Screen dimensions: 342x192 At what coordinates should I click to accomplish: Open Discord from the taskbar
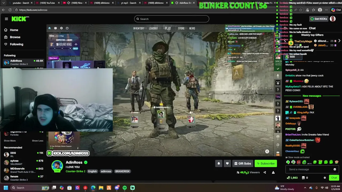[117, 188]
